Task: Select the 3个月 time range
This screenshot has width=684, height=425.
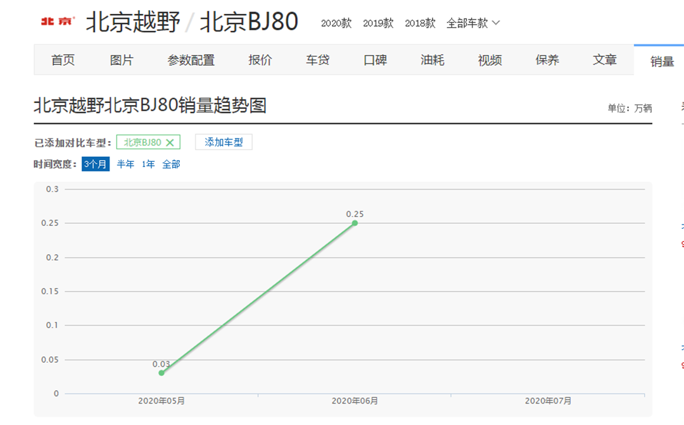Action: tap(96, 164)
